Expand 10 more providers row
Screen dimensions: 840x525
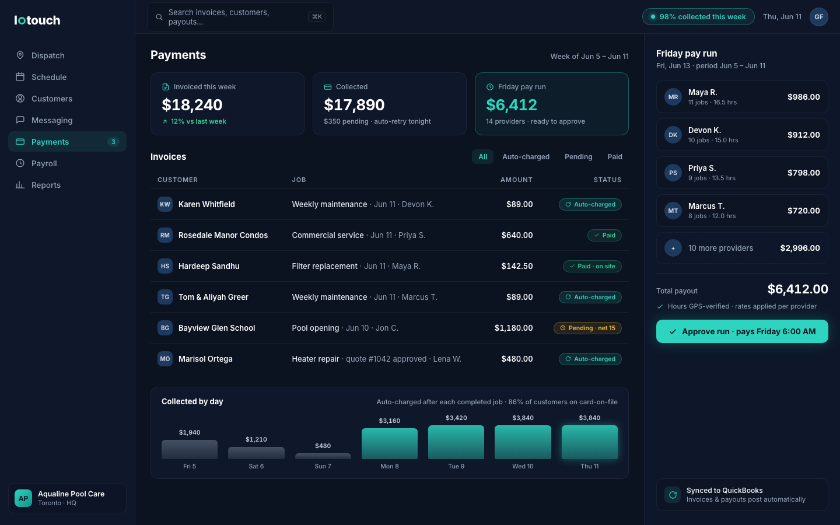pyautogui.click(x=742, y=248)
